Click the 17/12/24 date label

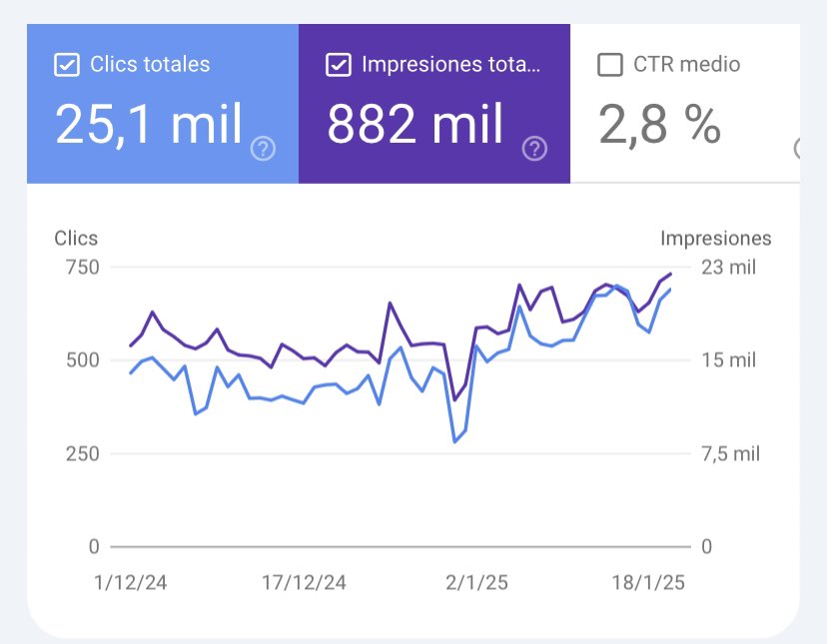(x=305, y=583)
